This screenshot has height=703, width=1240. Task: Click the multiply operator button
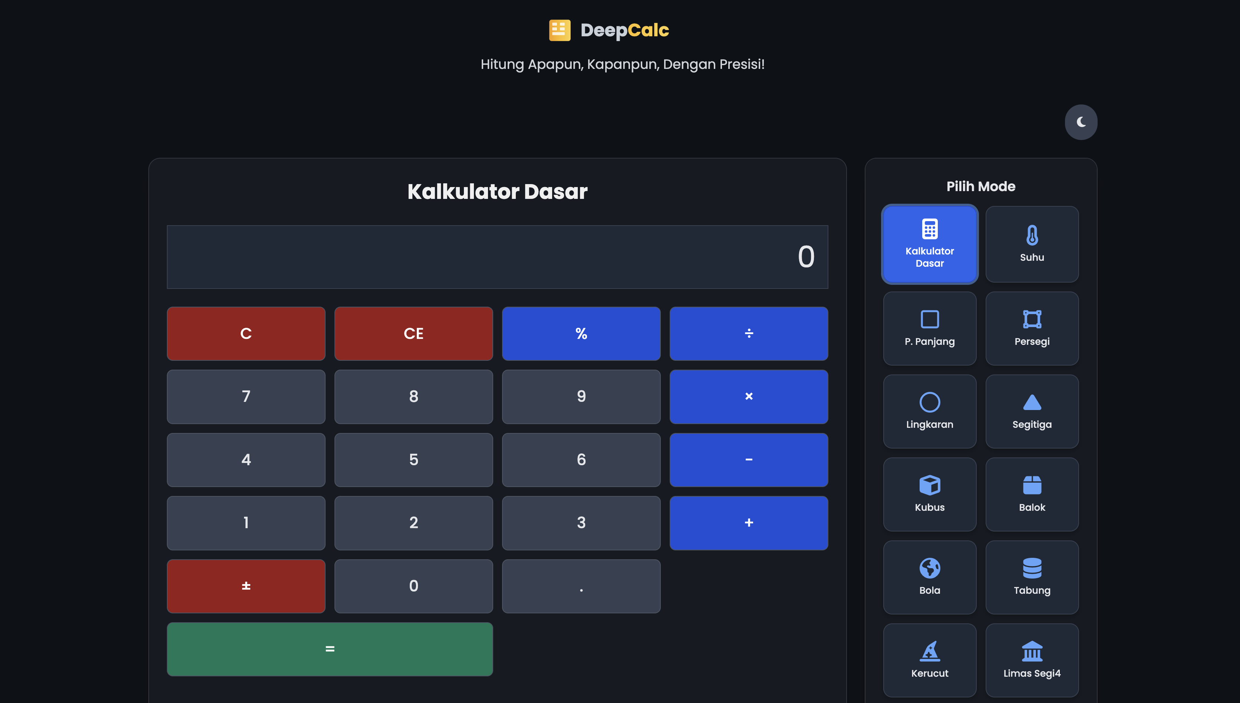(x=749, y=397)
